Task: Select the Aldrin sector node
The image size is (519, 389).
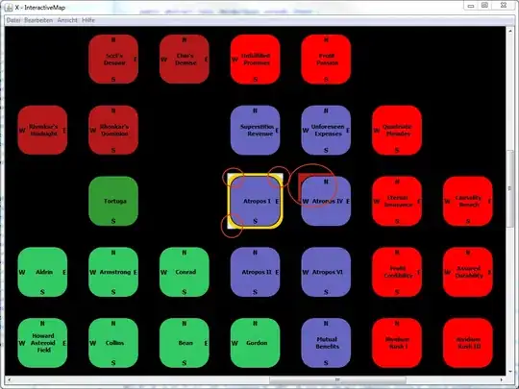Action: pos(42,272)
